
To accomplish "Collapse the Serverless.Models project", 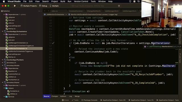I will click(x=2, y=65).
